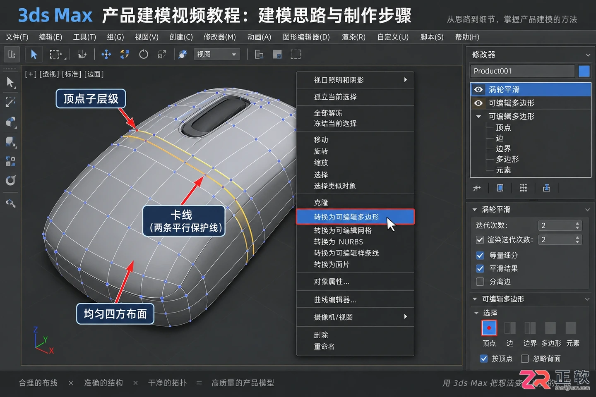596x397 pixels.
Task: Click the pin stack icon below modifier list
Action: 477,188
